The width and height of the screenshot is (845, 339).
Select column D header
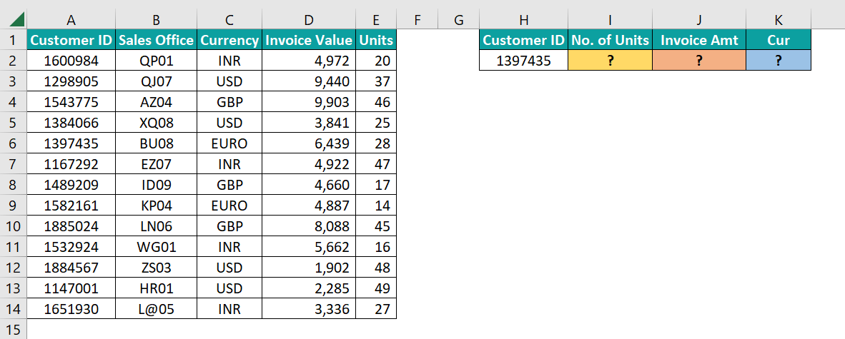click(309, 21)
